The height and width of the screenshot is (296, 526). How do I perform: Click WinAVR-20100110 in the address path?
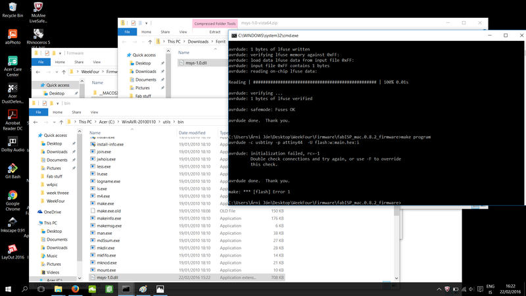click(139, 122)
